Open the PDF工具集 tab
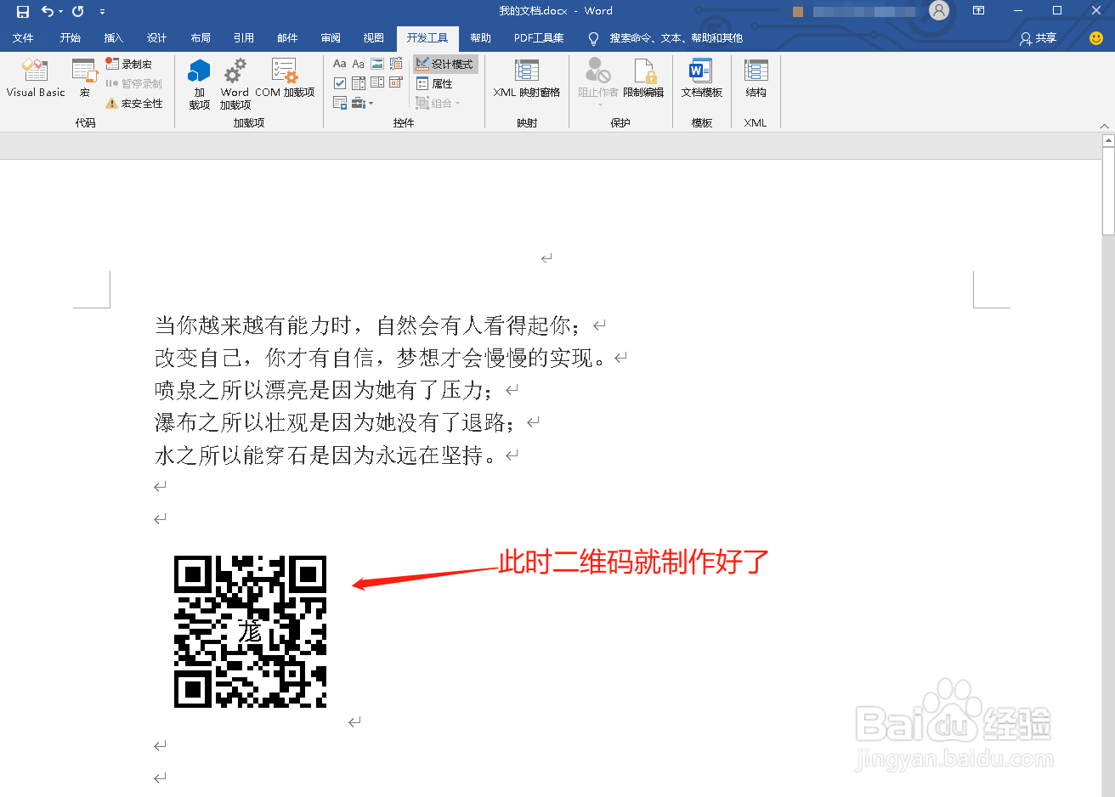Viewport: 1115px width, 797px height. [539, 38]
